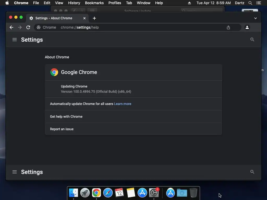267x200 pixels.
Task: Open a new tab with the plus button
Action: pyautogui.click(x=94, y=18)
